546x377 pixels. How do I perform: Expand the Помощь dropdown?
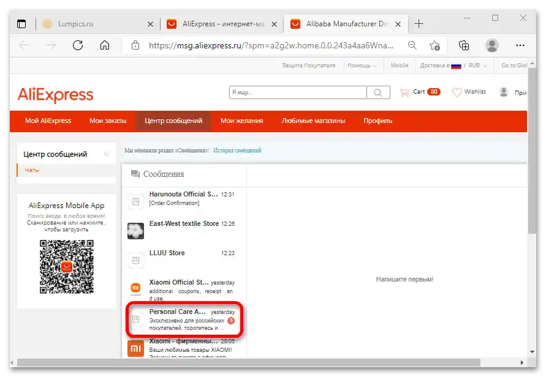(362, 65)
